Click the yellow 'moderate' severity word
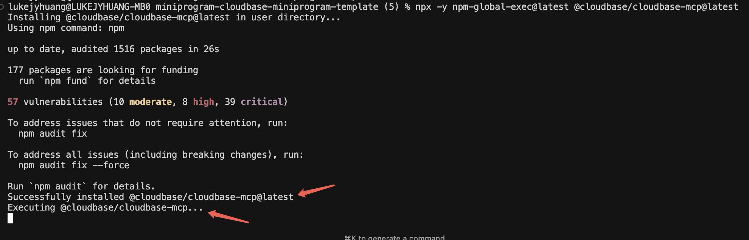The image size is (749, 240). click(151, 102)
